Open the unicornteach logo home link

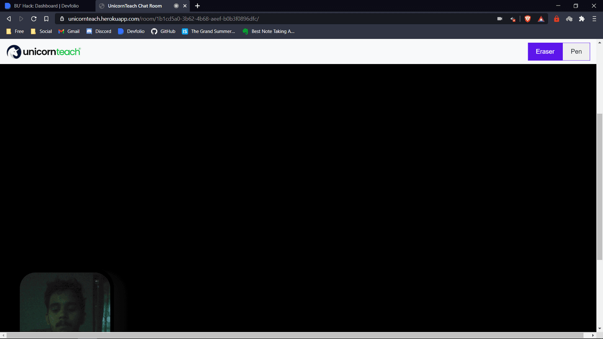point(44,51)
